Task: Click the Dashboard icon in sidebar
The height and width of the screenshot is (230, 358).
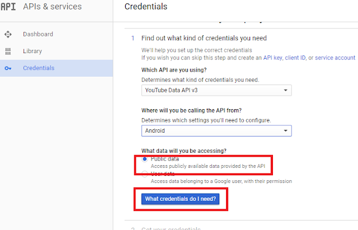Action: click(8, 34)
